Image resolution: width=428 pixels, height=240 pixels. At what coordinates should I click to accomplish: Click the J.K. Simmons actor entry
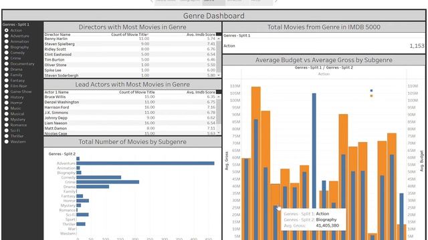point(130,113)
